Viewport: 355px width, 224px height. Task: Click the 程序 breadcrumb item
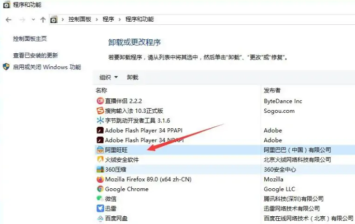click(108, 20)
